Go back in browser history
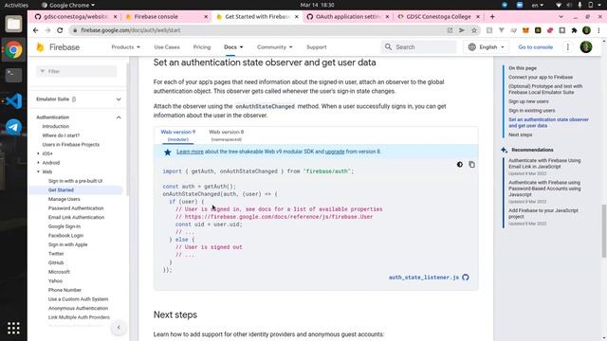 click(x=36, y=30)
